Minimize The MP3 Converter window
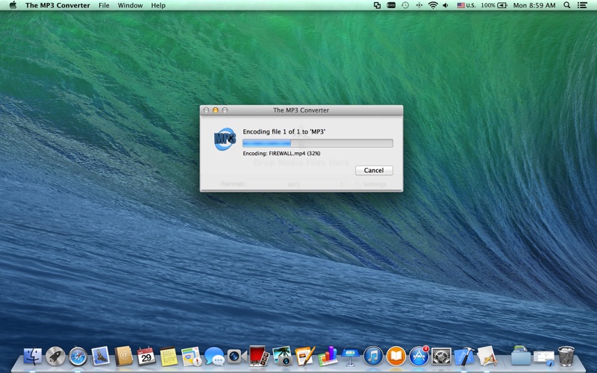597x373 pixels. coord(215,110)
